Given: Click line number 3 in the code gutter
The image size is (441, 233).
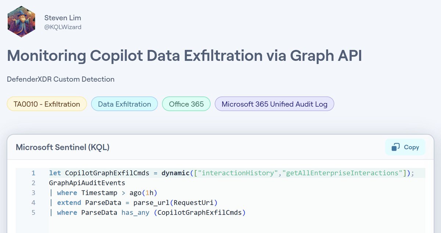Looking at the screenshot, I should pos(33,193).
